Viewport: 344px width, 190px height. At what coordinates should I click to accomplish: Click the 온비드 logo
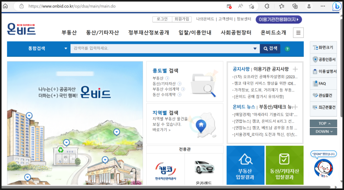click(x=21, y=29)
